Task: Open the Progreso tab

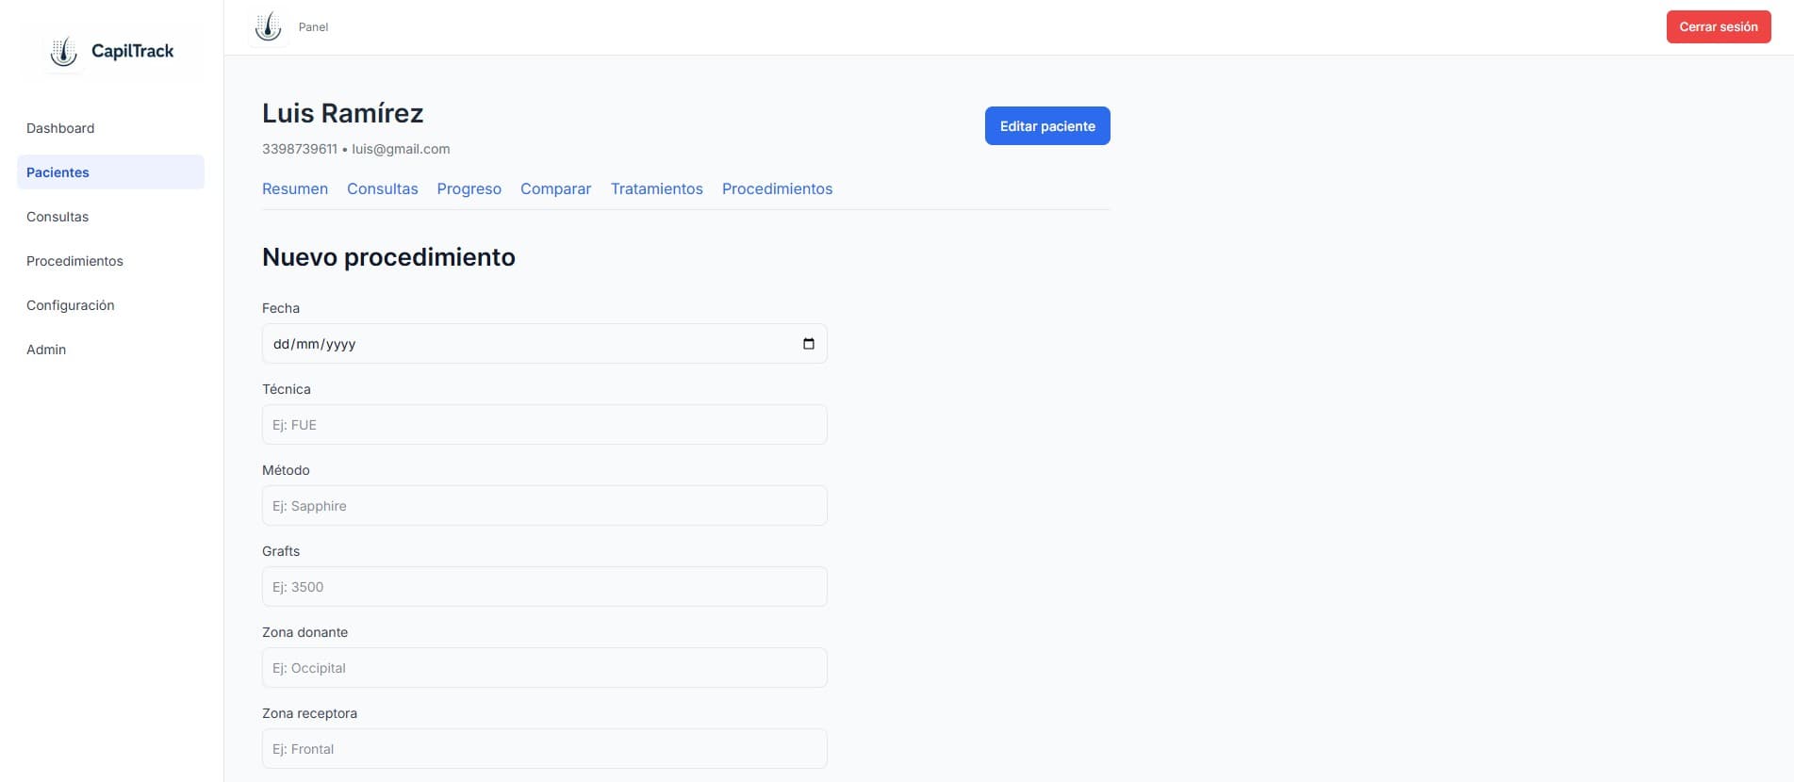Action: (x=469, y=188)
